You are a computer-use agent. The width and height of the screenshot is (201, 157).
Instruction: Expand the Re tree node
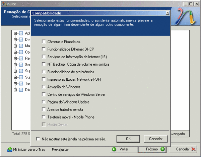pos(15,59)
